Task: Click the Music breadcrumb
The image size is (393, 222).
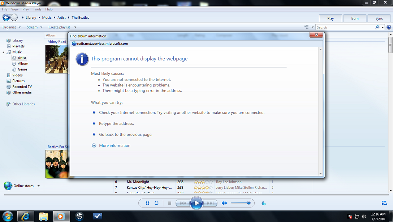Action: [x=47, y=18]
